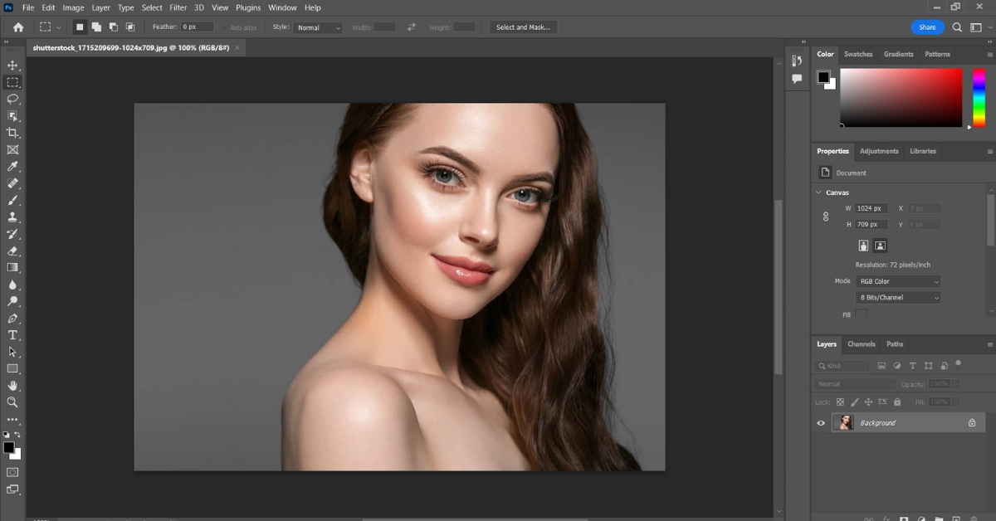
Task: Select the Rectangular Marquee tool
Action: (x=12, y=82)
